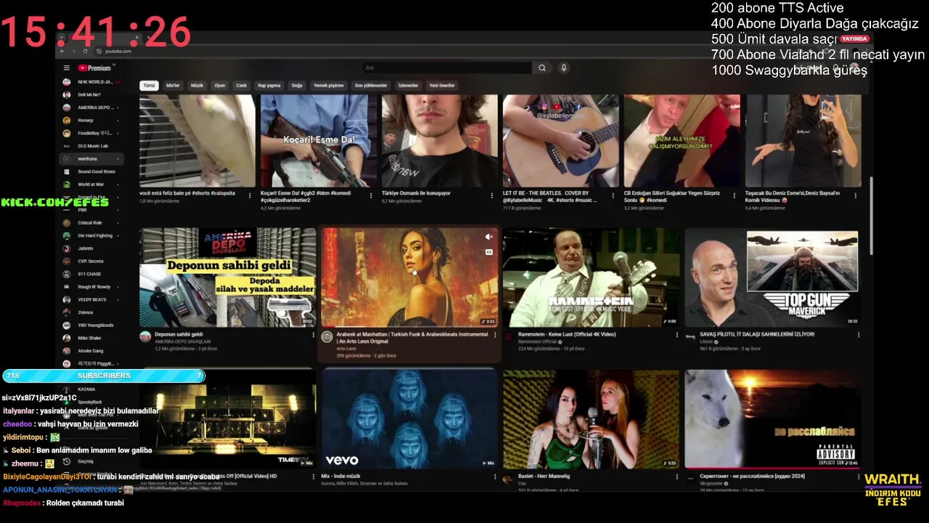Open the YouTube hamburger guide menu
Image resolution: width=929 pixels, height=523 pixels.
point(66,68)
